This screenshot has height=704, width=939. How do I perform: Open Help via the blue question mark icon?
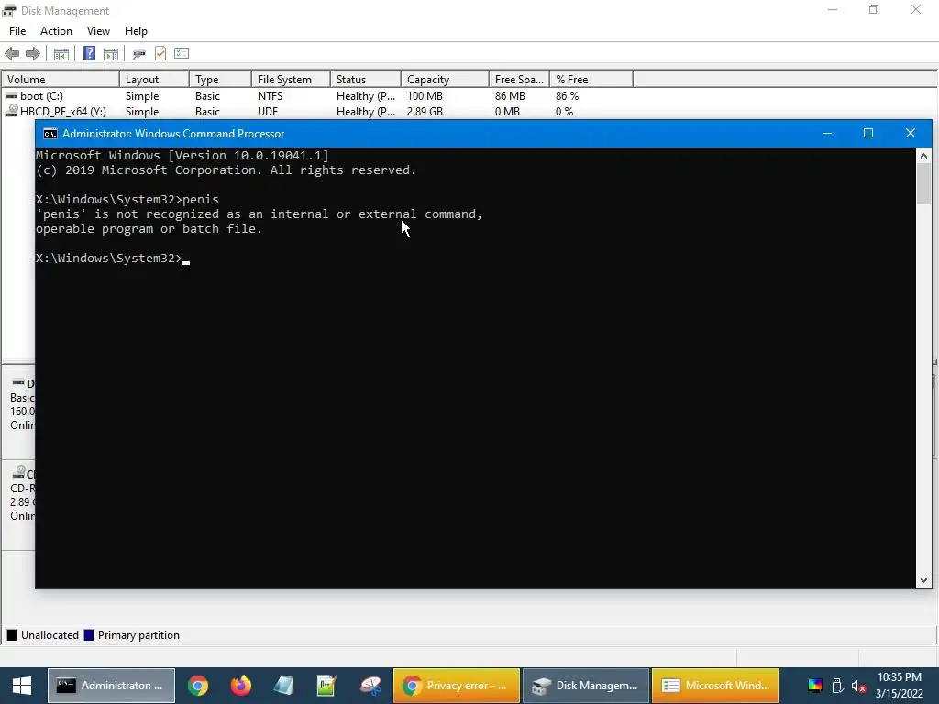point(89,53)
